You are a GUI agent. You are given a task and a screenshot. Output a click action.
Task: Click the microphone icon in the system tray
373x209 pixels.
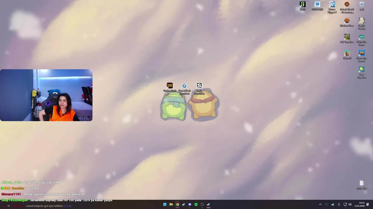[339, 204]
